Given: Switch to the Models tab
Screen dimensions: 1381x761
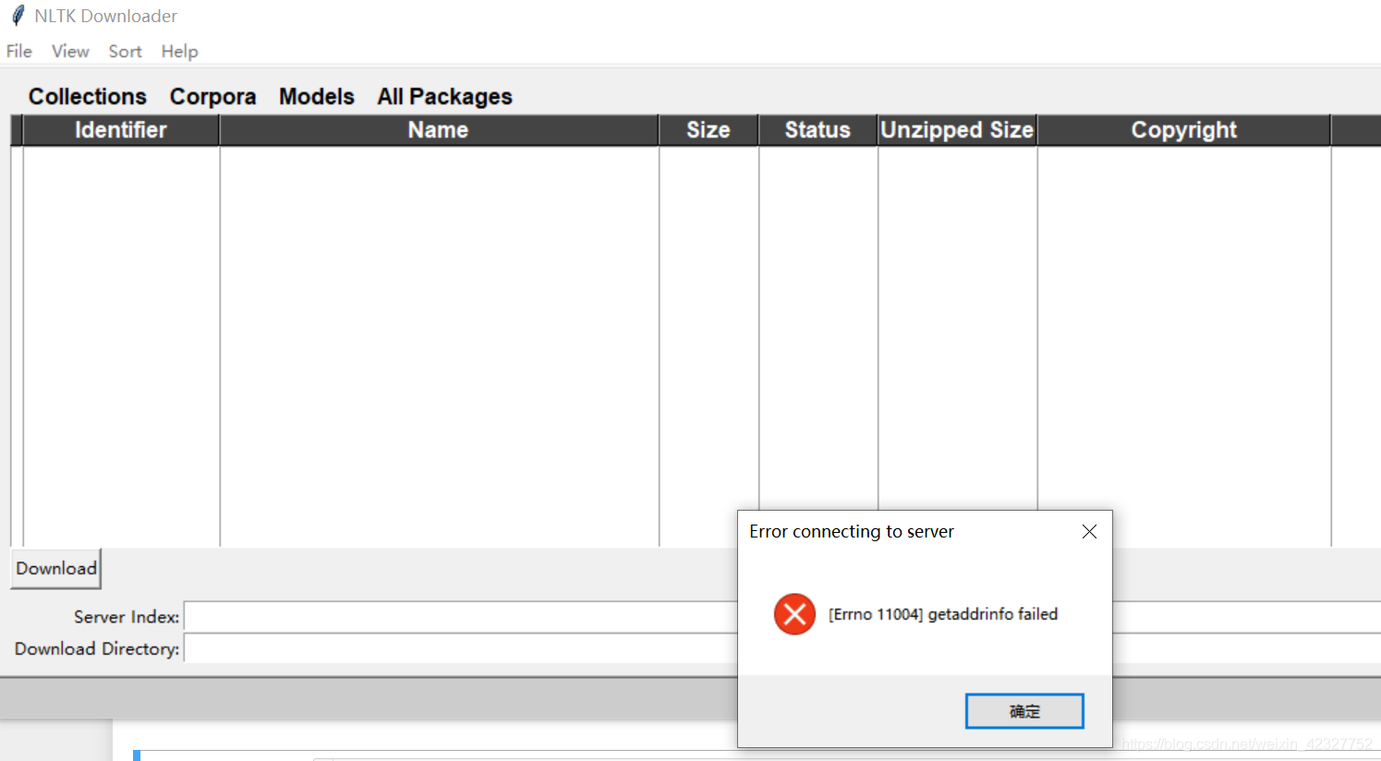Looking at the screenshot, I should coord(317,96).
